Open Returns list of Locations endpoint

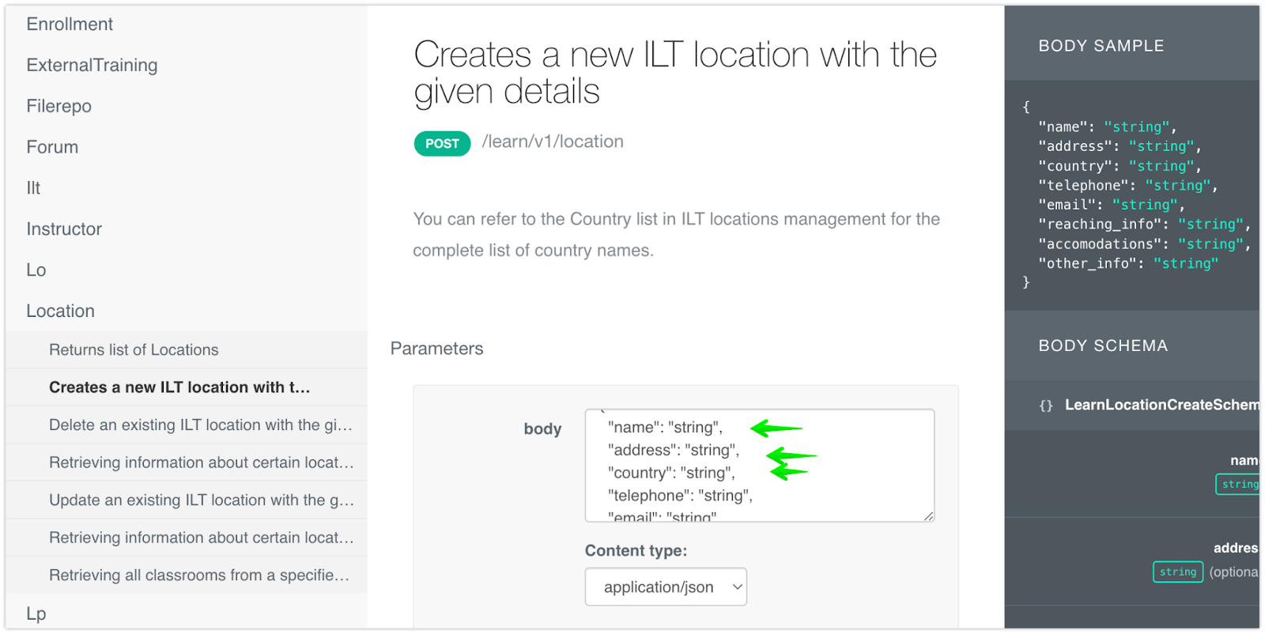pyautogui.click(x=134, y=350)
